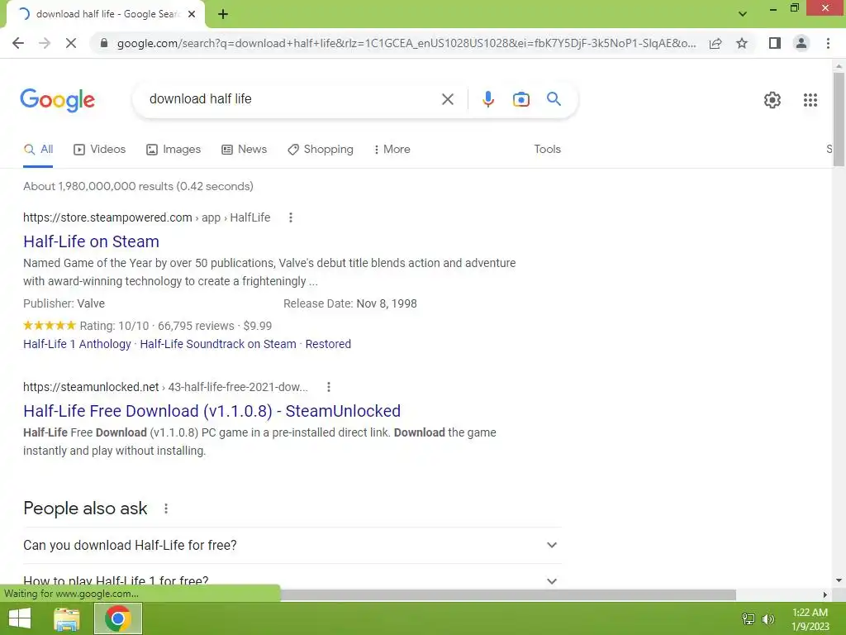Go to Google homepage via logo
Image resolution: width=846 pixels, height=635 pixels.
tap(57, 100)
